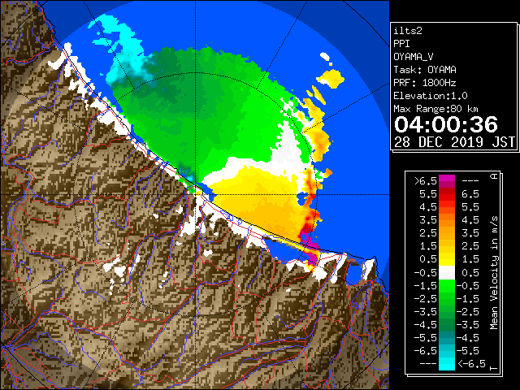Pick the magenta swatch in velocity legend
Screen dimensions: 520x390
tap(447, 181)
